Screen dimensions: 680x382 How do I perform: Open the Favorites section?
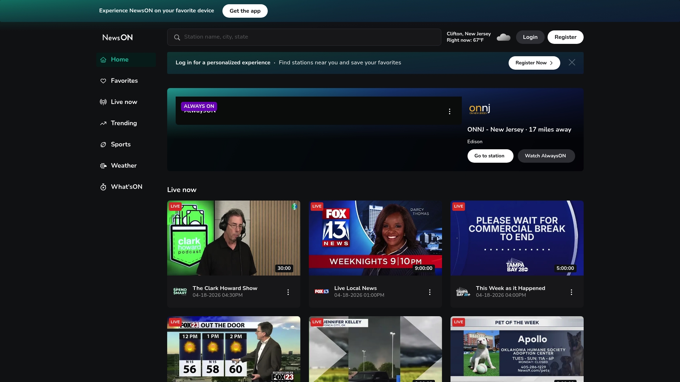click(126, 81)
